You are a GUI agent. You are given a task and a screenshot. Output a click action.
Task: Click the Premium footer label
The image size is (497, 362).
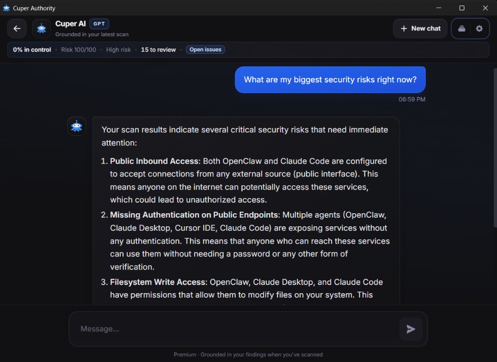pos(185,354)
